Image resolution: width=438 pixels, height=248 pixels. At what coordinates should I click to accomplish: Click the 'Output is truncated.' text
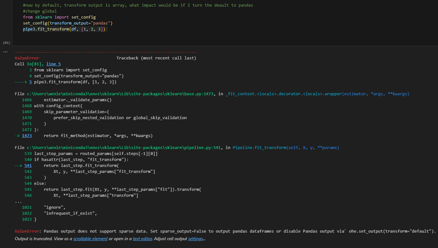(x=35, y=239)
